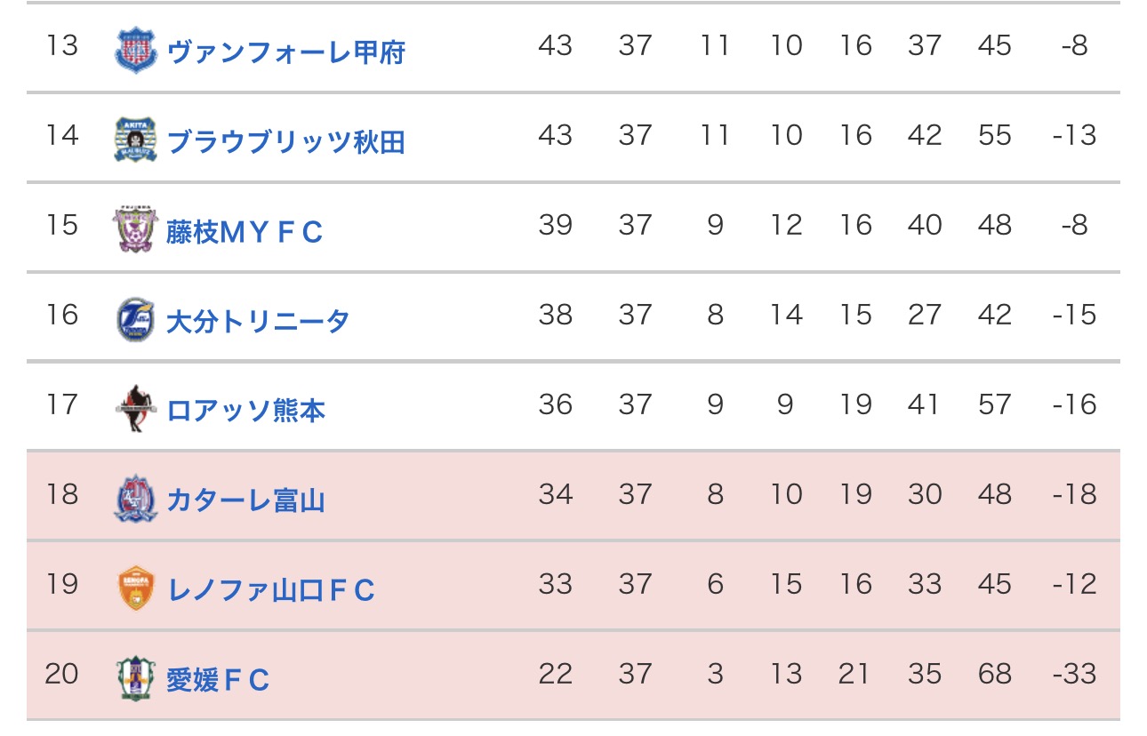This screenshot has height=736, width=1147.
Task: Click the Ventforet Kofu team crest icon
Action: point(136,51)
